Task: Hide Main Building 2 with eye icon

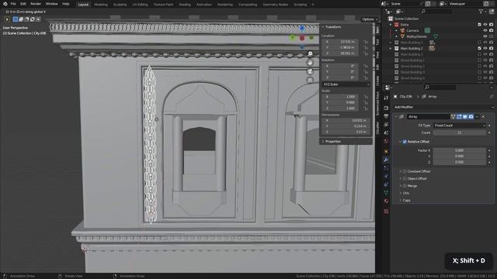Action: click(485, 48)
